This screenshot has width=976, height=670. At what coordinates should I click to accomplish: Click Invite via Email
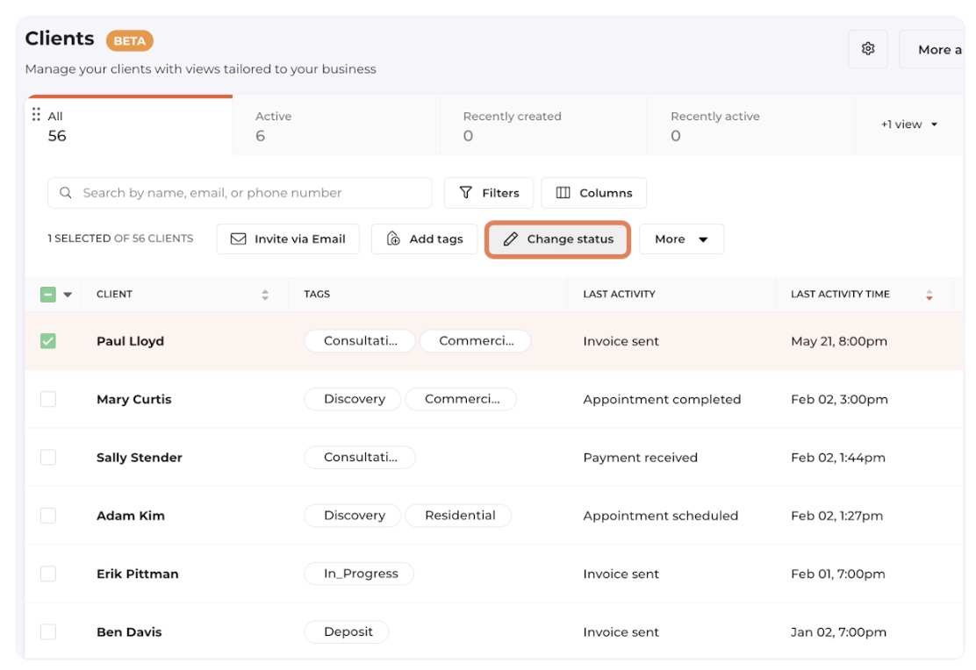point(288,239)
